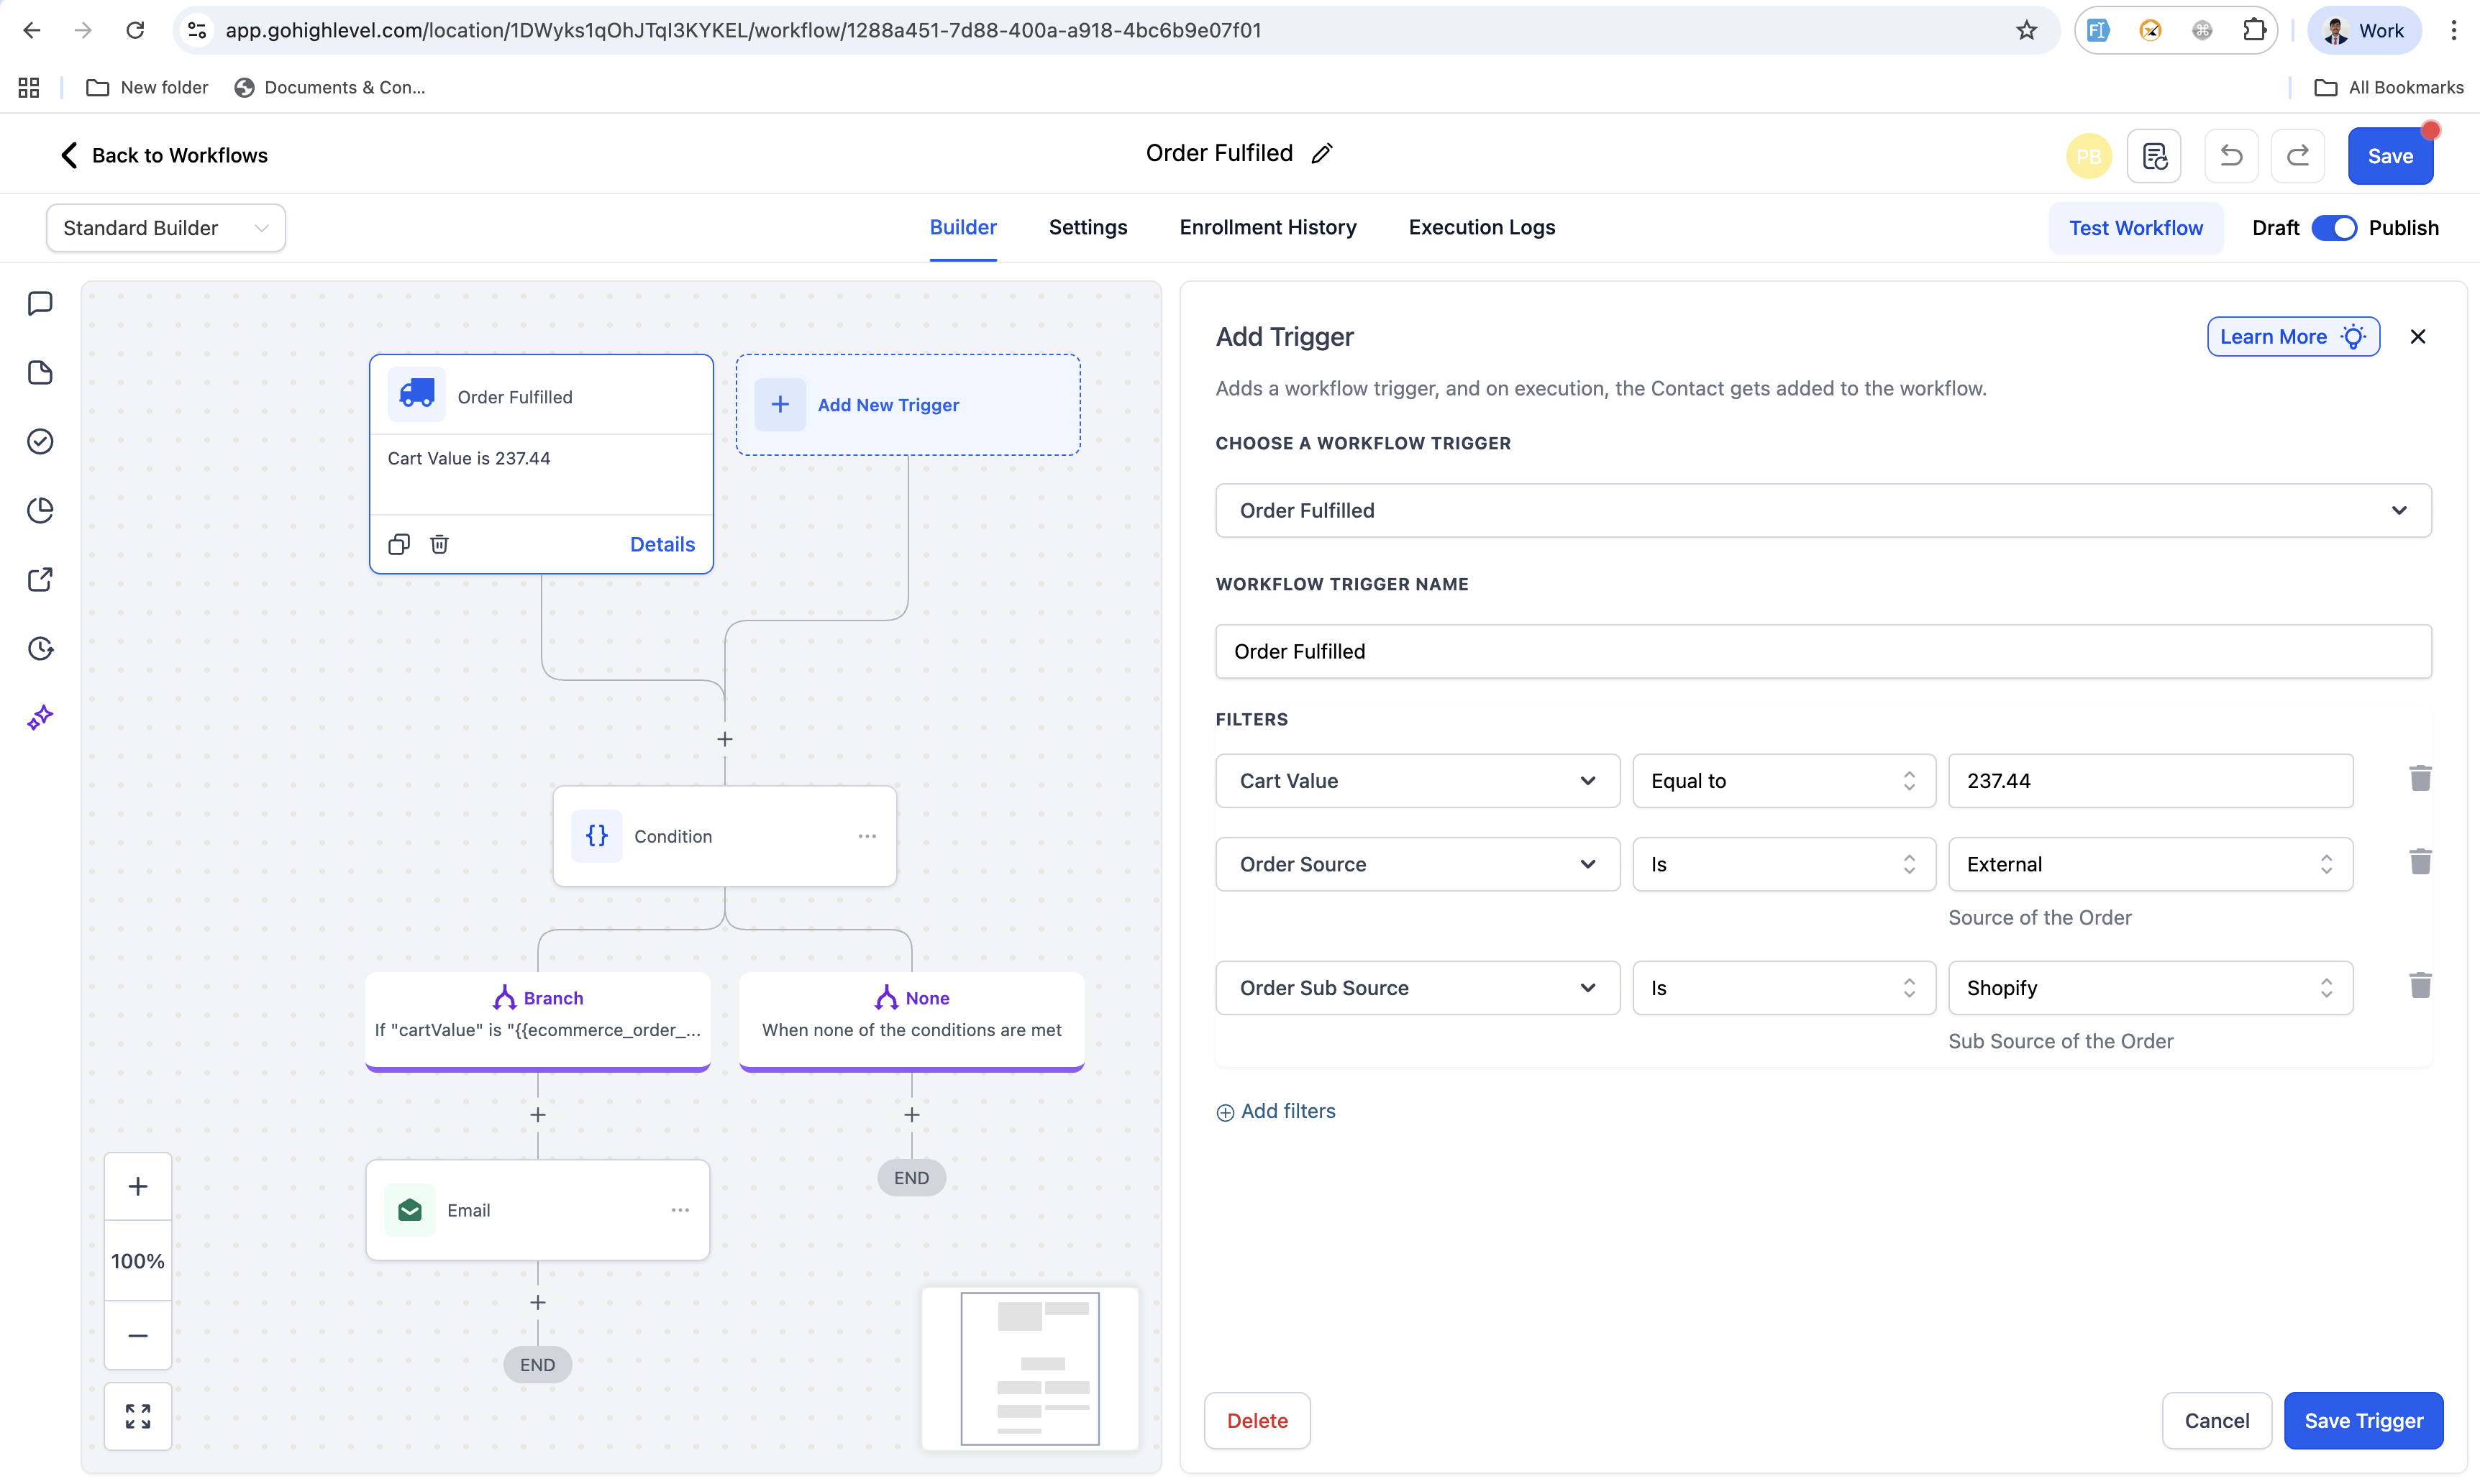This screenshot has height=1484, width=2480.
Task: Switch to the Enrollment History tab
Action: (1267, 227)
